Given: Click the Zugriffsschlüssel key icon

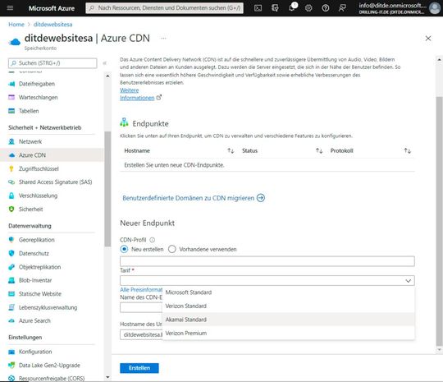Looking at the screenshot, I should click(x=11, y=169).
